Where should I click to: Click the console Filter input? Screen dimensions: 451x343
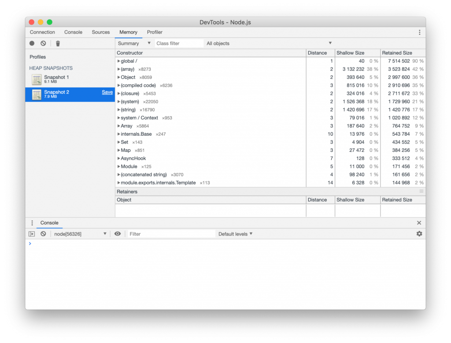pos(171,234)
